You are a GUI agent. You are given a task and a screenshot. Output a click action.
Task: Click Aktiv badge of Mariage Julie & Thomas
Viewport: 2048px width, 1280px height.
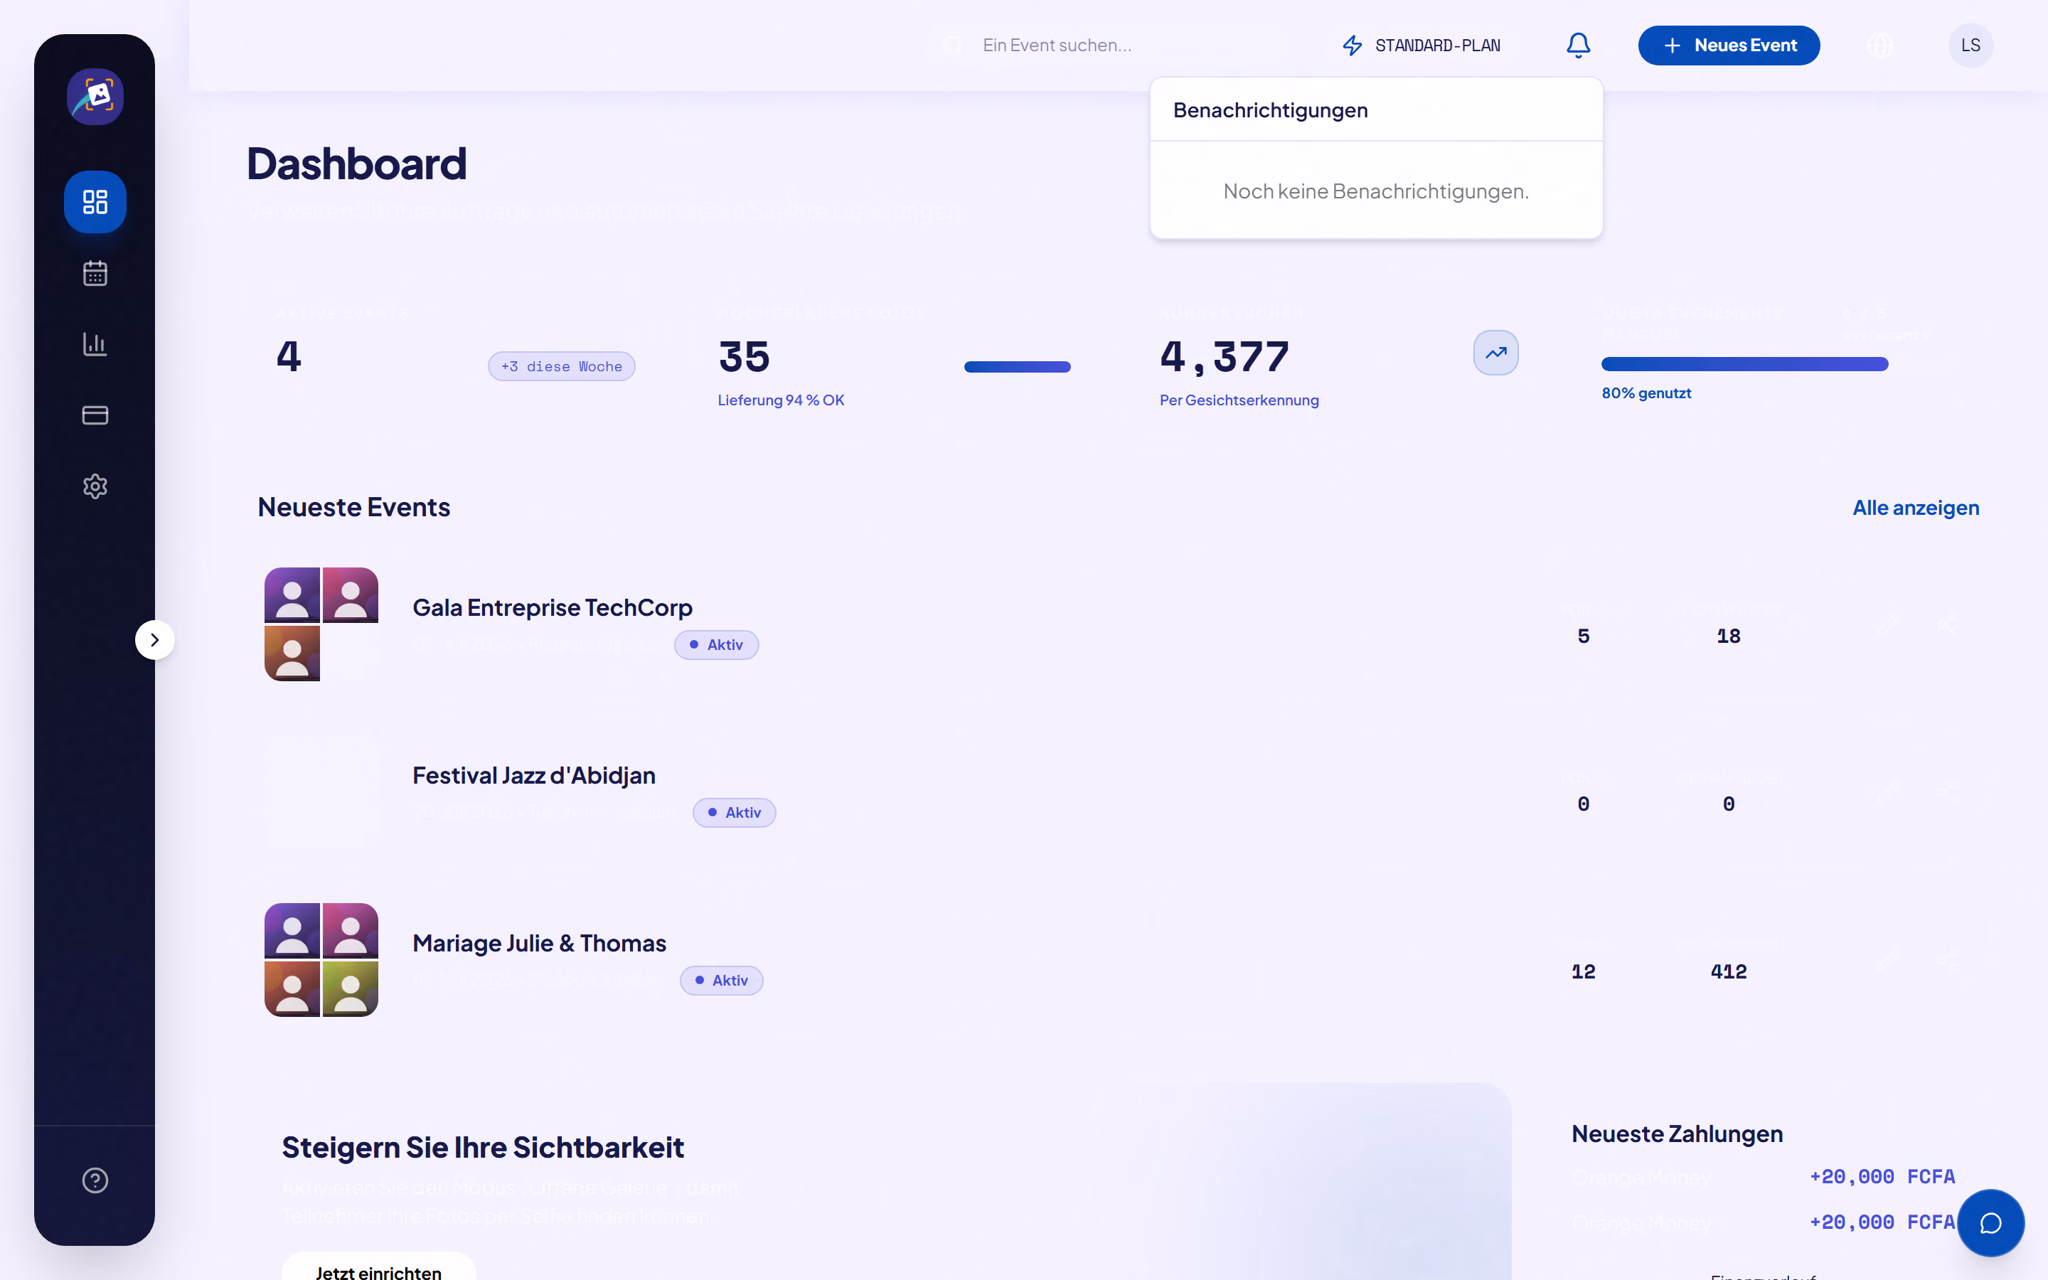[x=721, y=981]
